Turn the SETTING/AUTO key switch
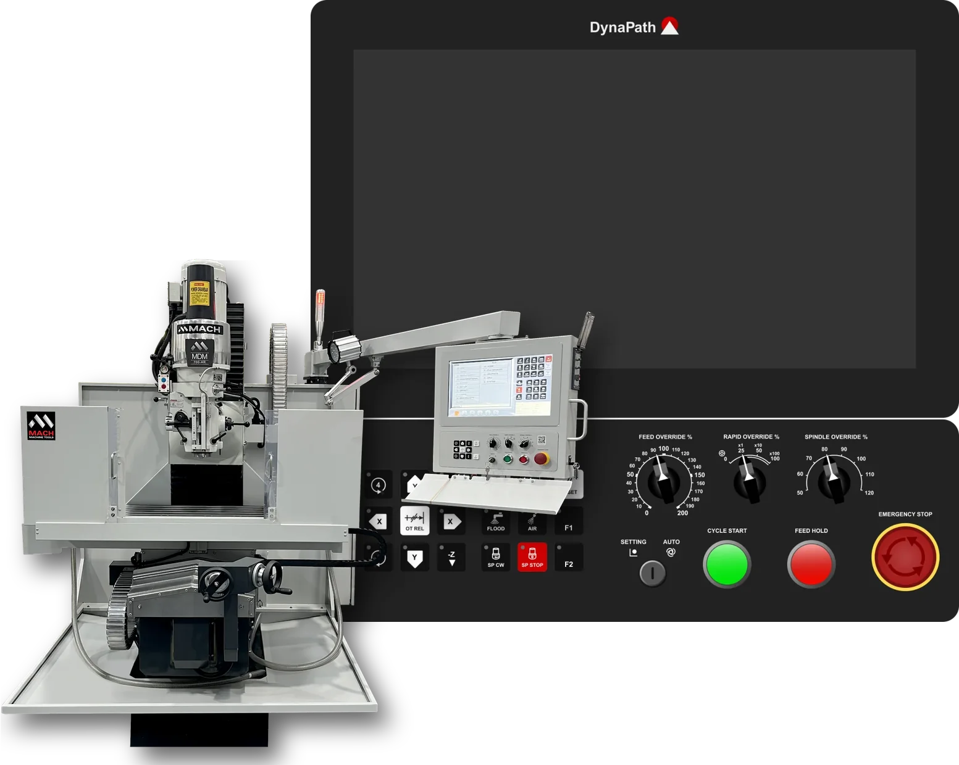Viewport: 959px width, 765px height. click(652, 573)
